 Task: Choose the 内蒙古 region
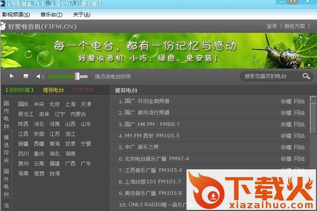click(x=78, y=114)
